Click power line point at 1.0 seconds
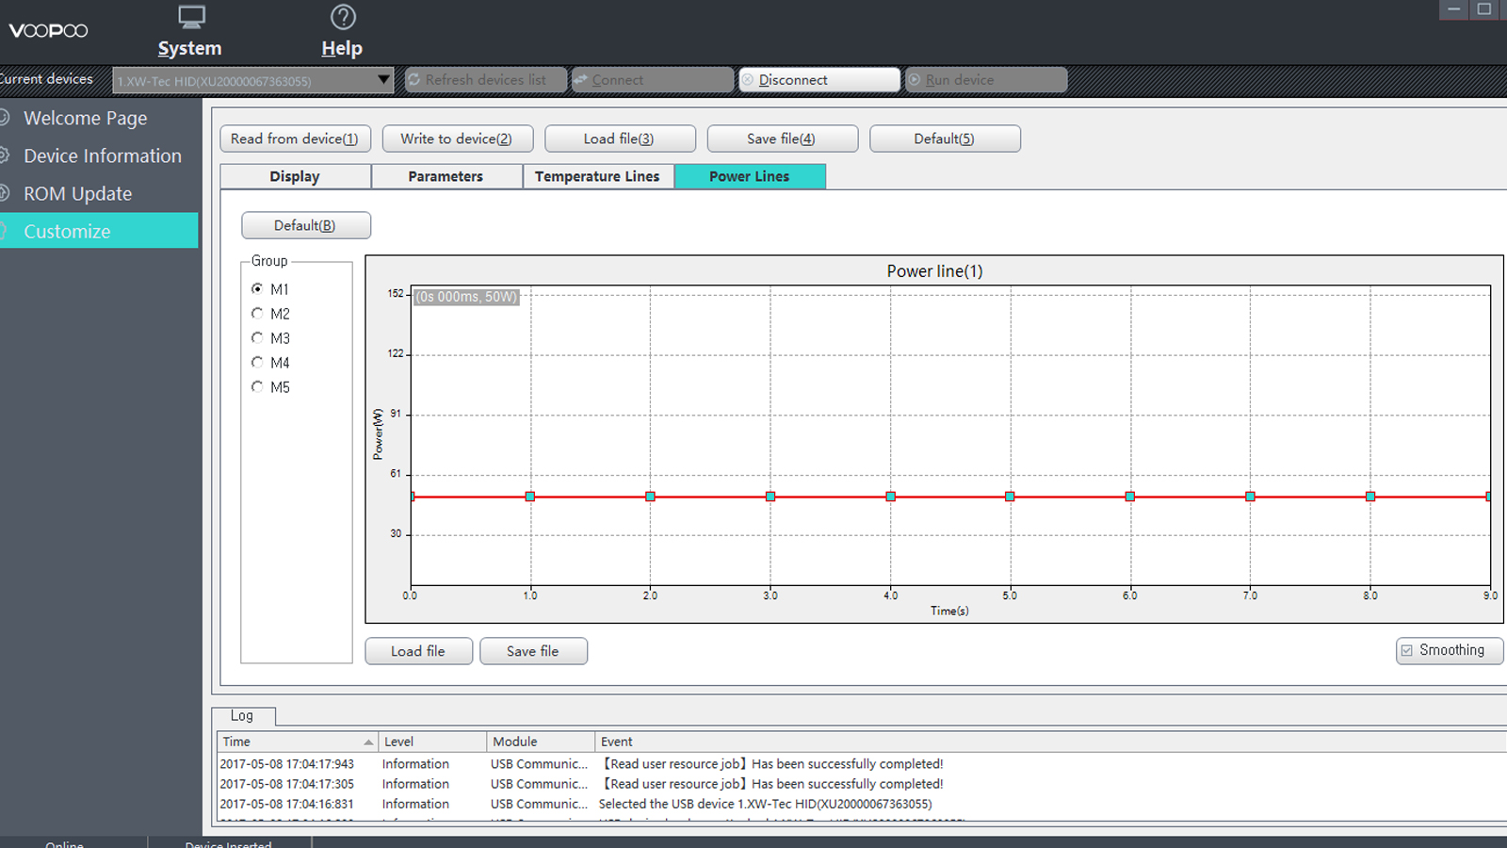Viewport: 1507px width, 848px height. (530, 497)
